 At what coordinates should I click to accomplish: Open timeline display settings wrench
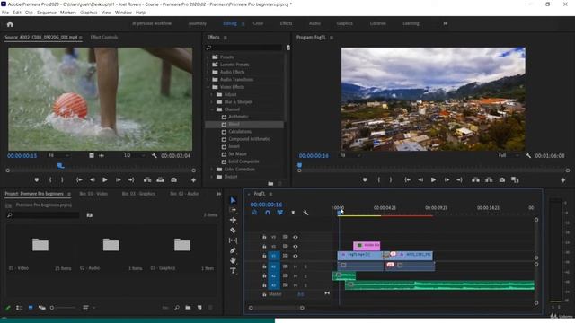(x=305, y=213)
